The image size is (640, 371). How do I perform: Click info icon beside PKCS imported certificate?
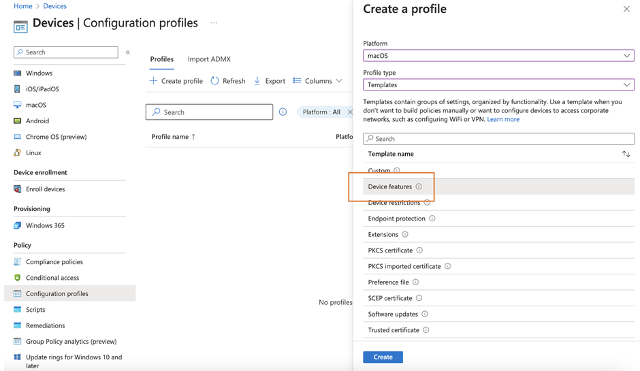[448, 266]
